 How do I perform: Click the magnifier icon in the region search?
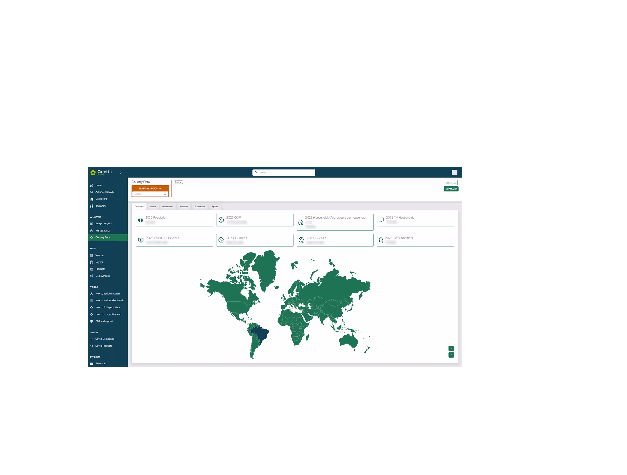[x=165, y=194]
